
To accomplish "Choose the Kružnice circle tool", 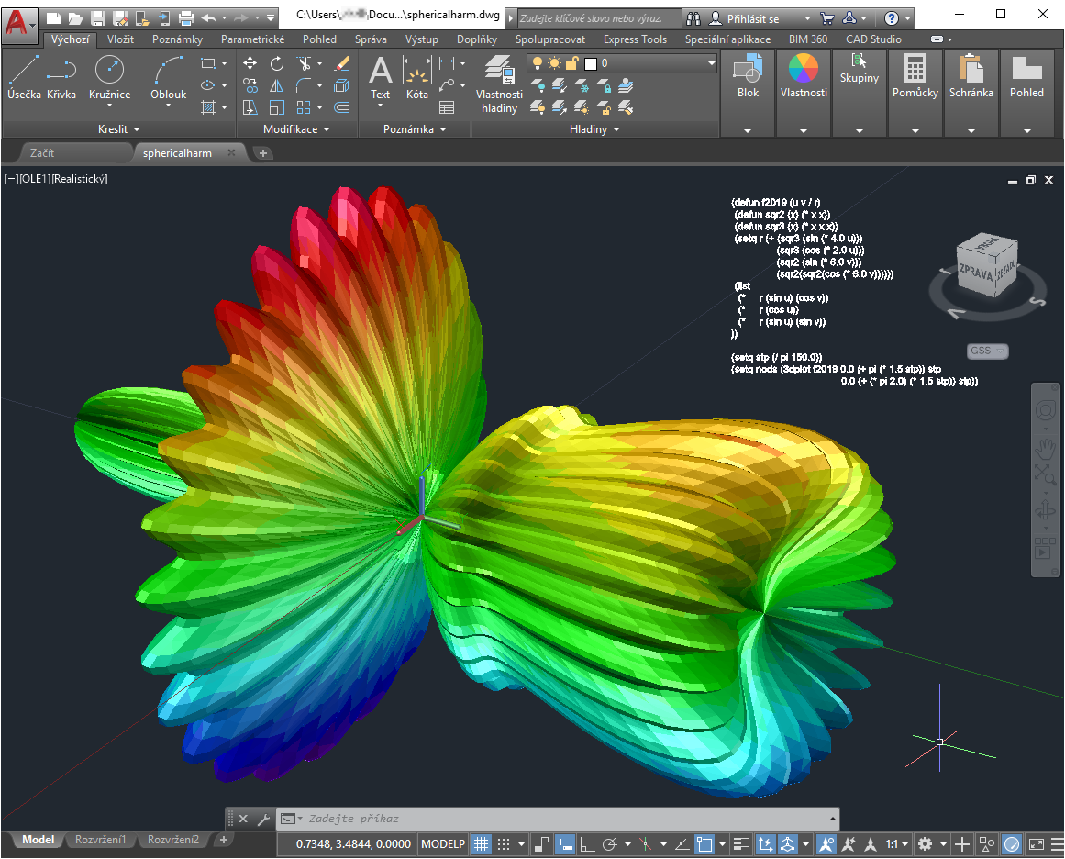I will tap(109, 77).
